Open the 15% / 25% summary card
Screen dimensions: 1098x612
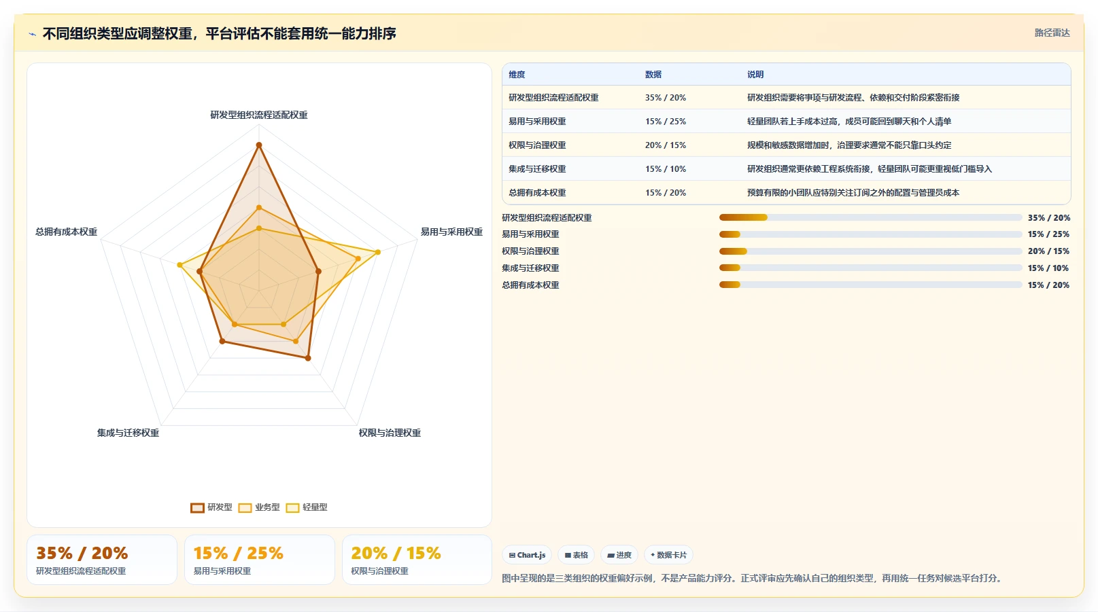click(x=260, y=560)
